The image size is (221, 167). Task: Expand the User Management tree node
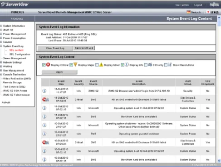(x=1, y=71)
